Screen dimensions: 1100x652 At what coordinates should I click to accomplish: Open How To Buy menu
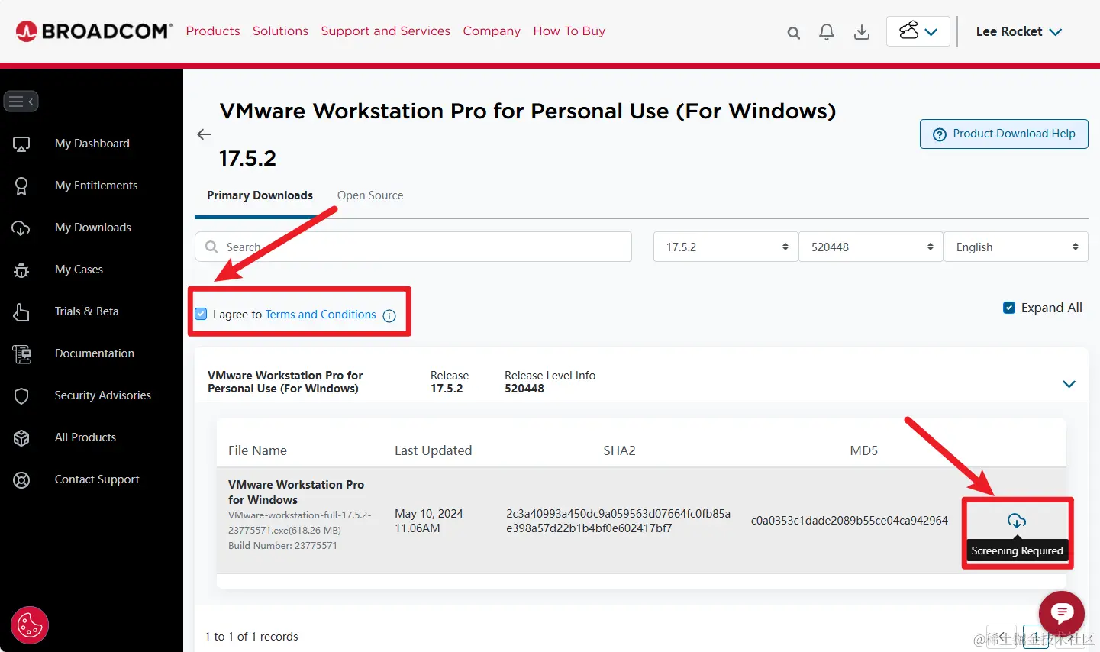pos(569,31)
